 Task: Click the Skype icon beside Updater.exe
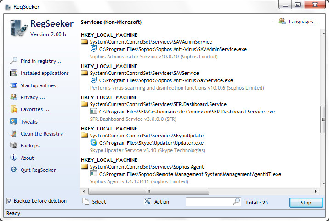point(94,142)
